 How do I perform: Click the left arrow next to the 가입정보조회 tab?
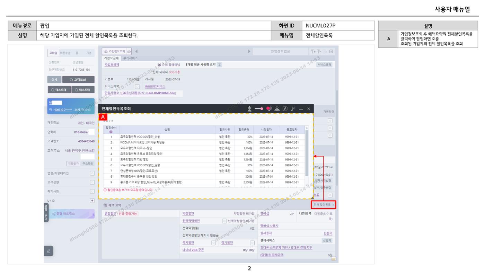tap(136, 51)
